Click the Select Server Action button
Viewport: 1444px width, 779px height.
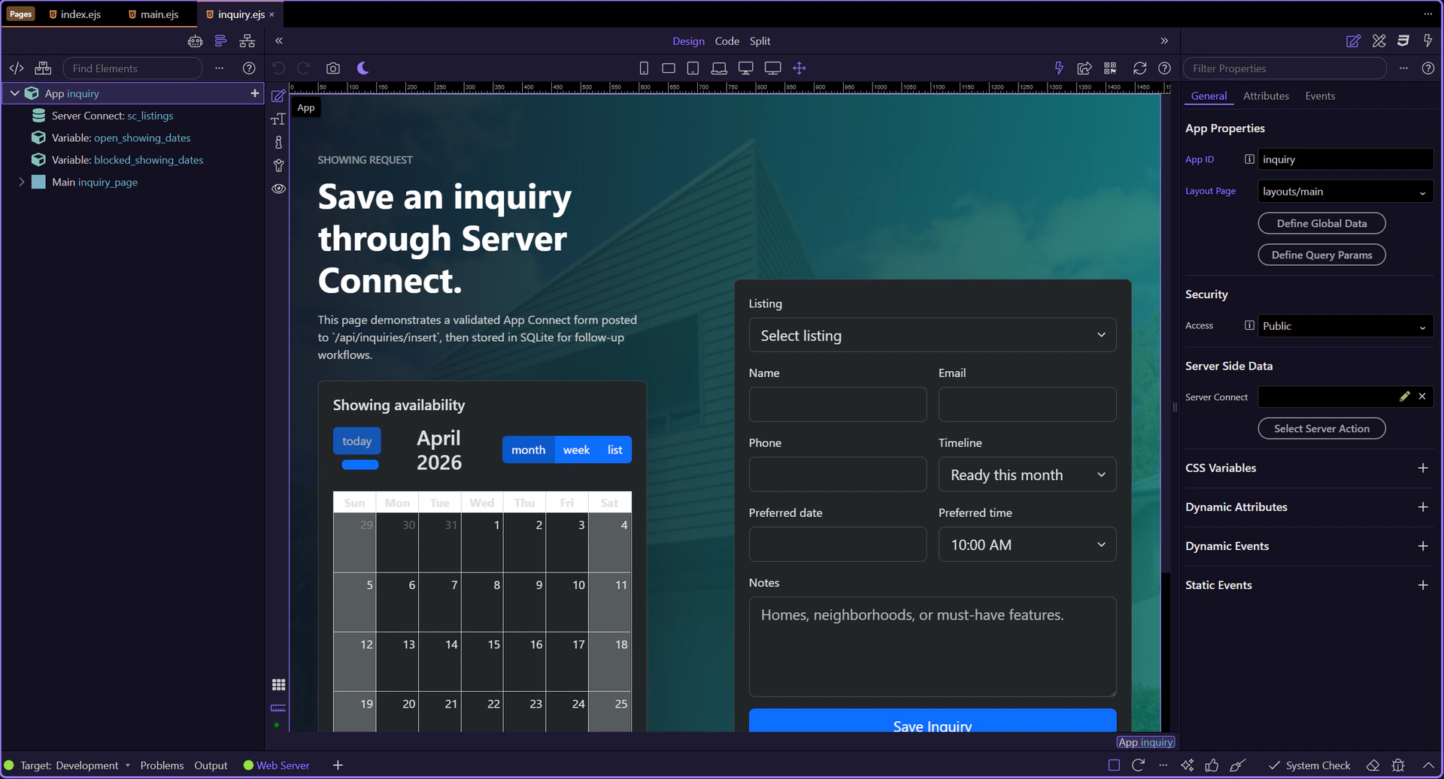1321,428
